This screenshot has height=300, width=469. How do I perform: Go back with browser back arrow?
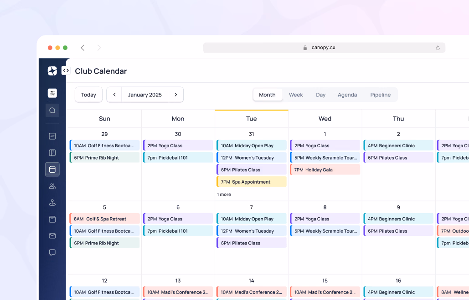83,48
